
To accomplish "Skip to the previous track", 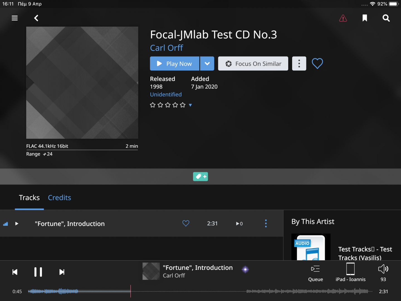I will [15, 272].
